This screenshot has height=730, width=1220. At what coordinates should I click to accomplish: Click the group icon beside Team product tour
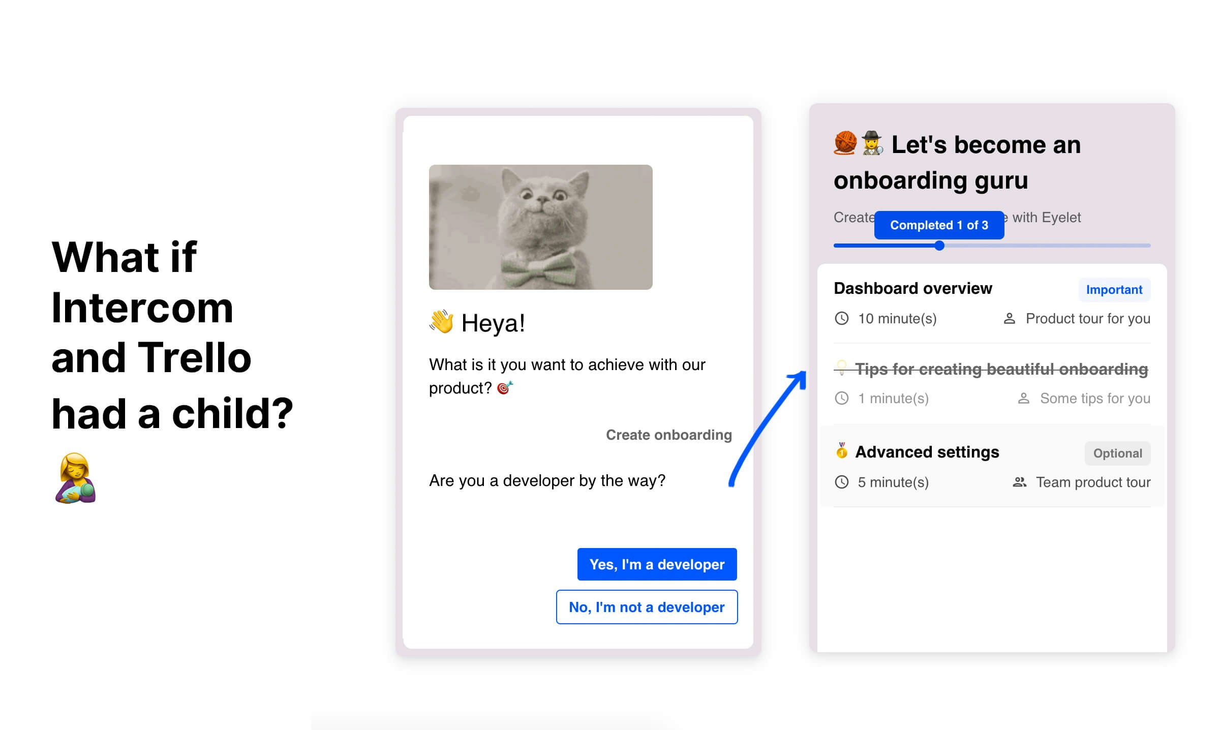pos(1020,481)
